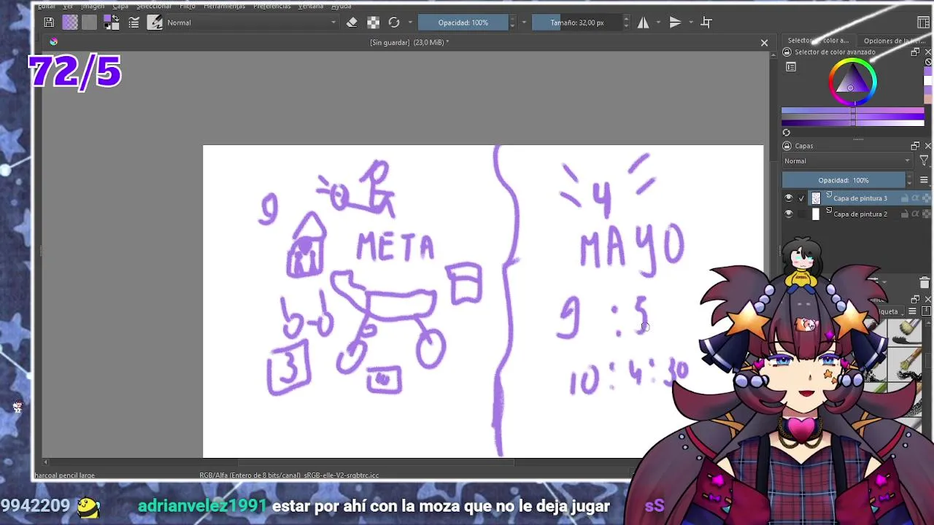Adjust the layer Opacidad 100% slider

pos(844,180)
